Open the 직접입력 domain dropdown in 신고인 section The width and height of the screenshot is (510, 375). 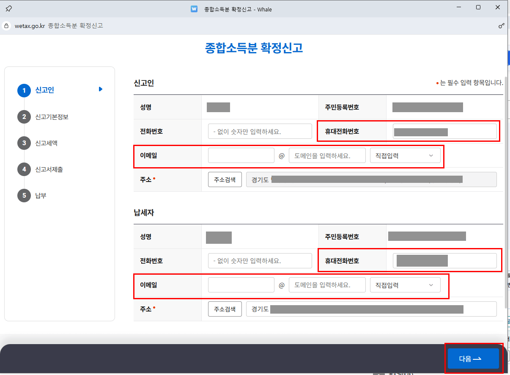pyautogui.click(x=405, y=155)
